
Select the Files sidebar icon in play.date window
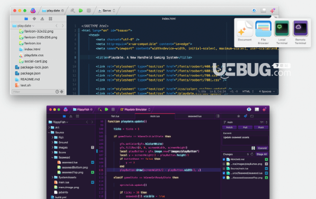pos(26,19)
